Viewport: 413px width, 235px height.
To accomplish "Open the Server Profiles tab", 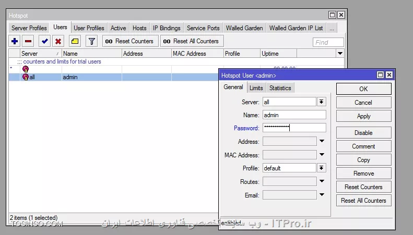I will (x=29, y=28).
